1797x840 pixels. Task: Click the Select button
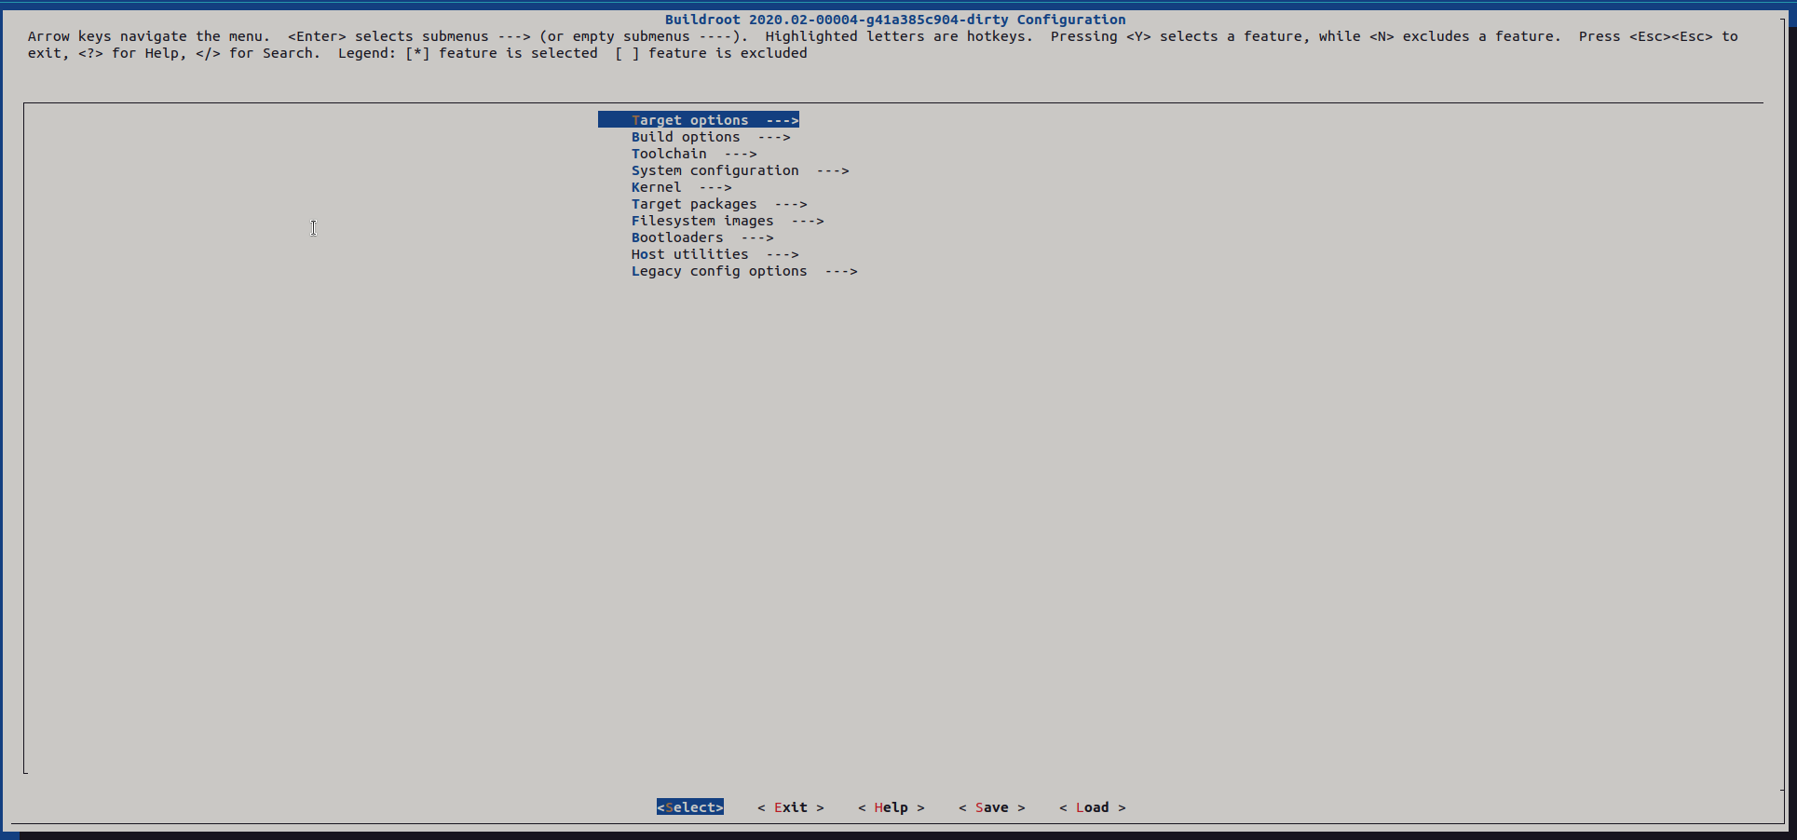coord(690,807)
